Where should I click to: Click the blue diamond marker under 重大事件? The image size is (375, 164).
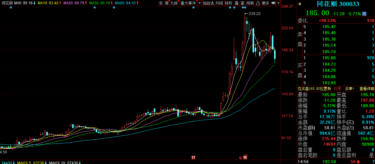click(x=193, y=8)
